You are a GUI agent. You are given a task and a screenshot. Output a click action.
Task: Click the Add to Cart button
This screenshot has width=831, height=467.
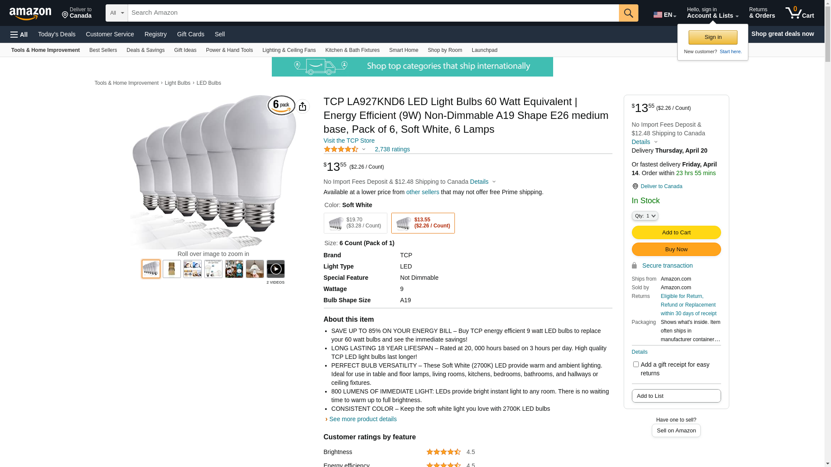(x=676, y=233)
